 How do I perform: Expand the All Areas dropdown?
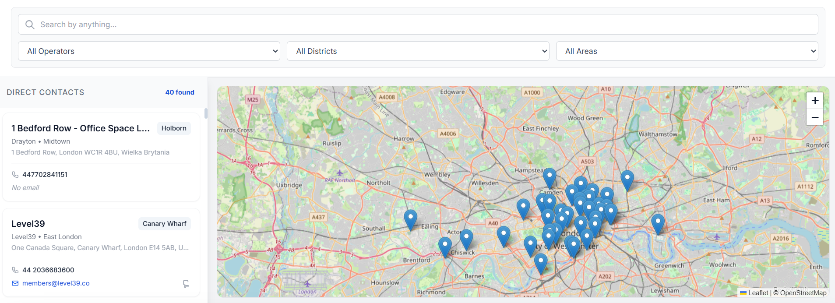pos(687,51)
